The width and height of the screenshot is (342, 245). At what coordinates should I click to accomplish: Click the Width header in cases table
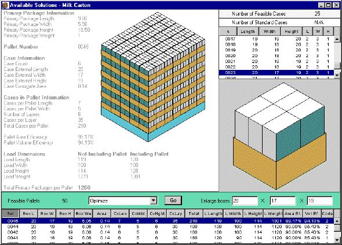click(x=270, y=32)
